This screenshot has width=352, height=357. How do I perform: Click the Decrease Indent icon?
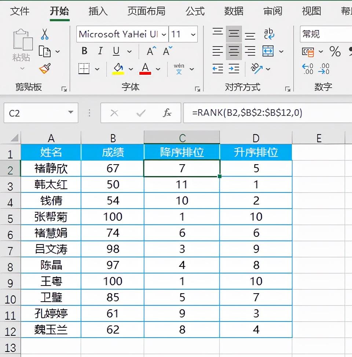tap(217, 69)
